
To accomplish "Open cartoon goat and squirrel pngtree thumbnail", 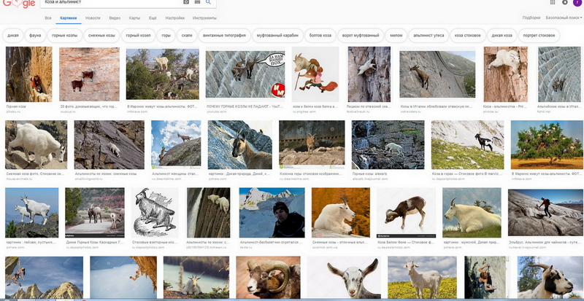I will pos(315,74).
